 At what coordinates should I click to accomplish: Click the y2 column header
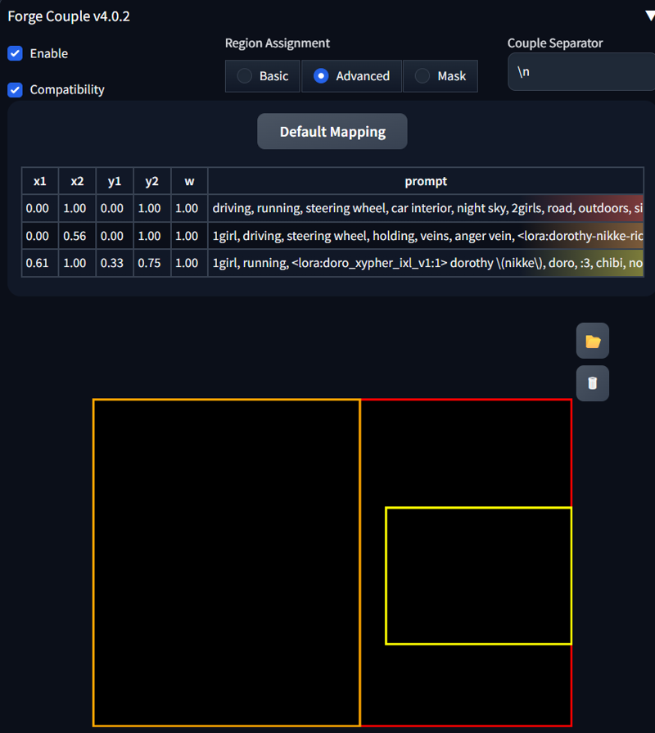pyautogui.click(x=151, y=181)
